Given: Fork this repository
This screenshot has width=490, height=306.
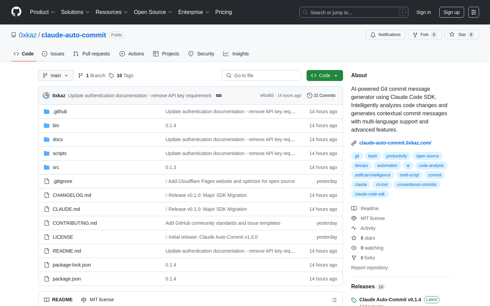Looking at the screenshot, I should point(425,35).
